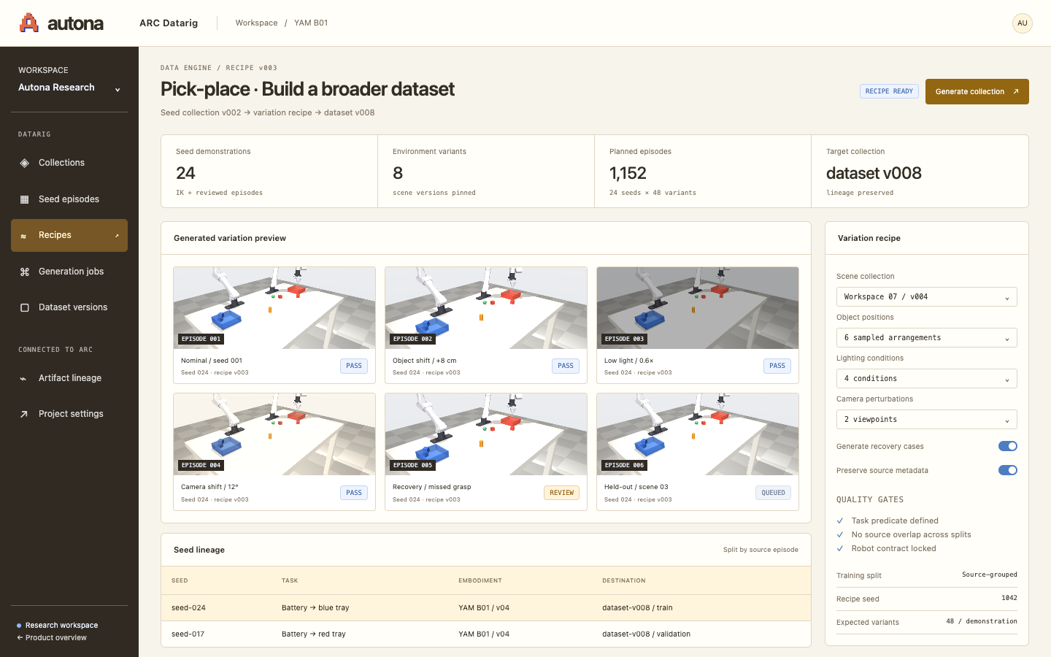This screenshot has width=1051, height=657.
Task: Toggle Preserve source metadata switch
Action: point(1008,470)
